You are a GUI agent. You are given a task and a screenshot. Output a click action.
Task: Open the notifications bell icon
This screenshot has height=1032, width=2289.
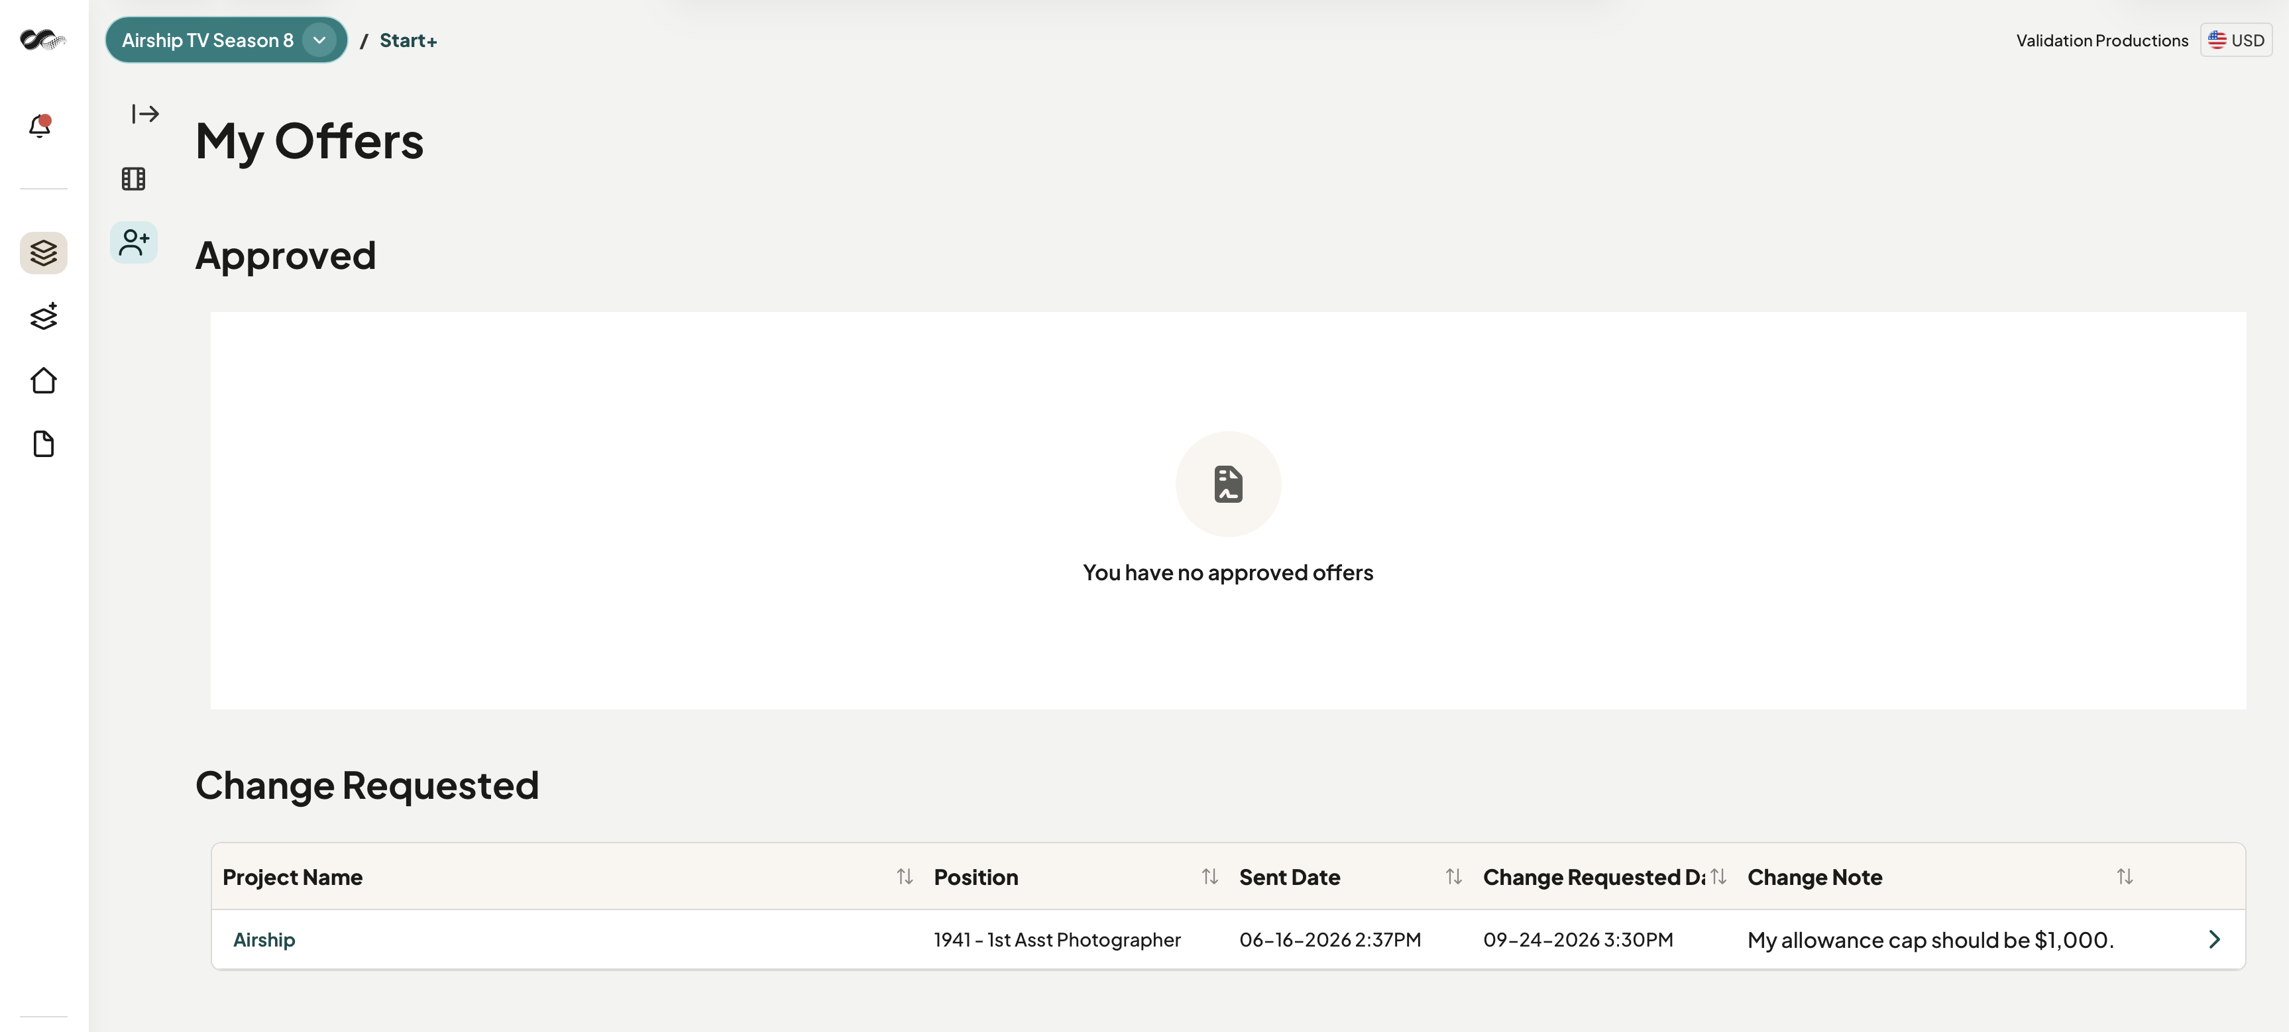[40, 126]
